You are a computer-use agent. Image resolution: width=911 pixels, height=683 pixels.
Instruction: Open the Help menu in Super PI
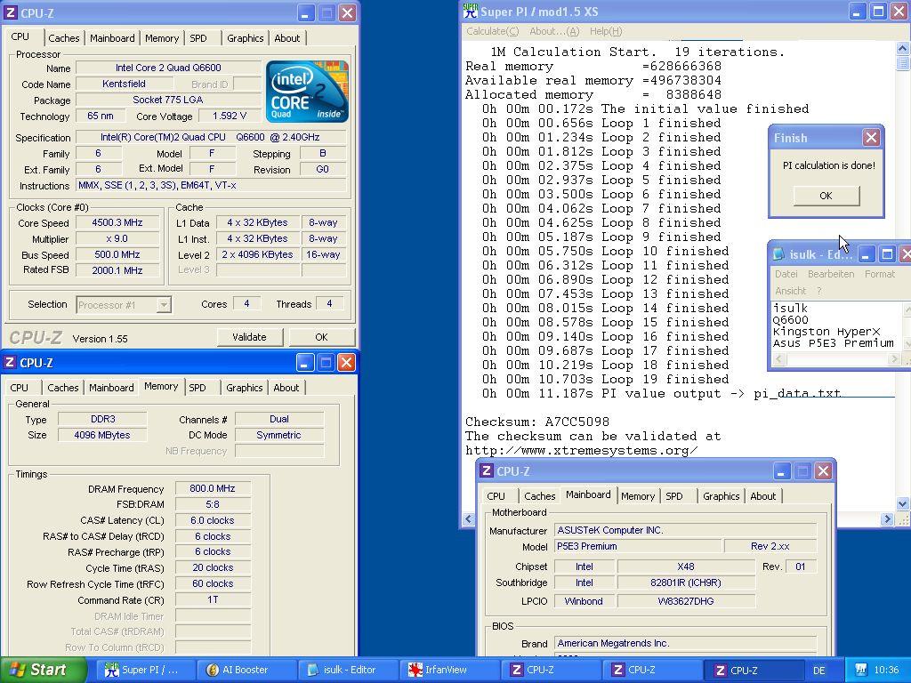(x=605, y=31)
